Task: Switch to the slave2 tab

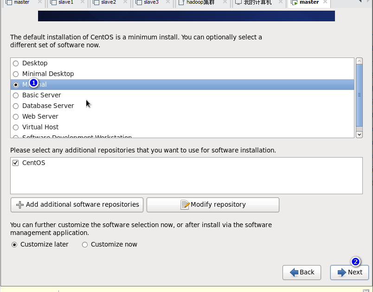Action: click(109, 2)
